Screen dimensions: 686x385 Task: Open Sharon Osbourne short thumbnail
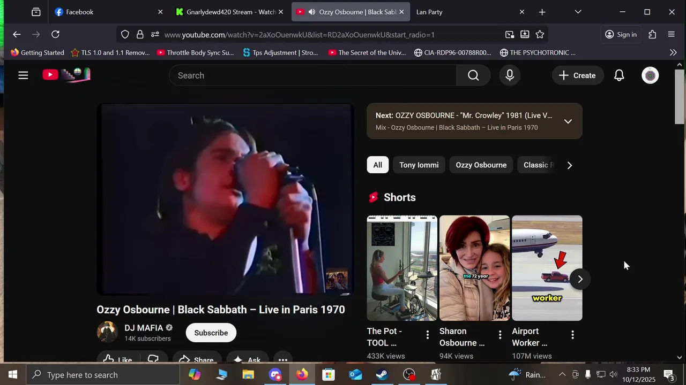[474, 268]
